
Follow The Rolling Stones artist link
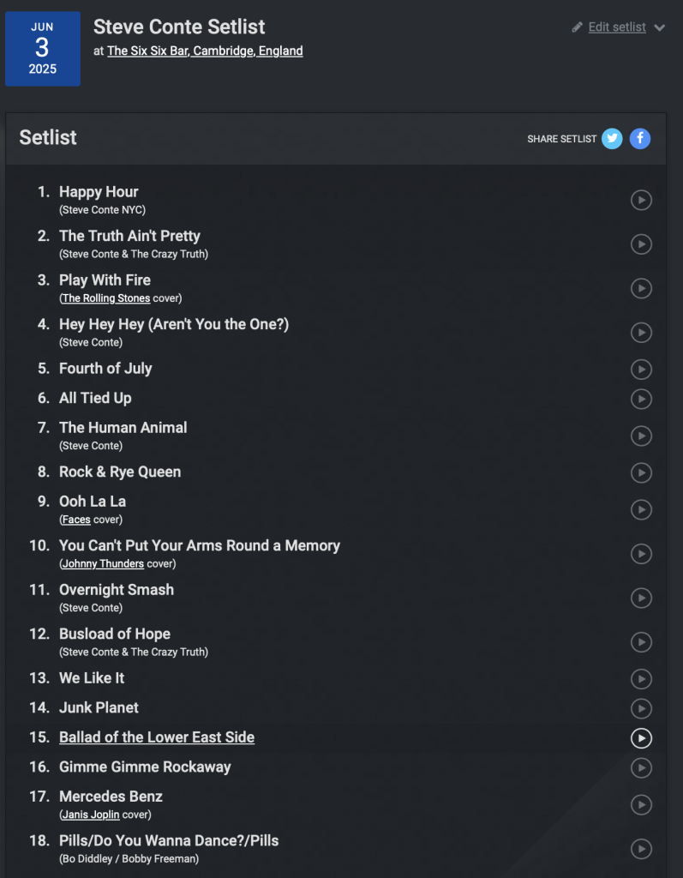106,298
